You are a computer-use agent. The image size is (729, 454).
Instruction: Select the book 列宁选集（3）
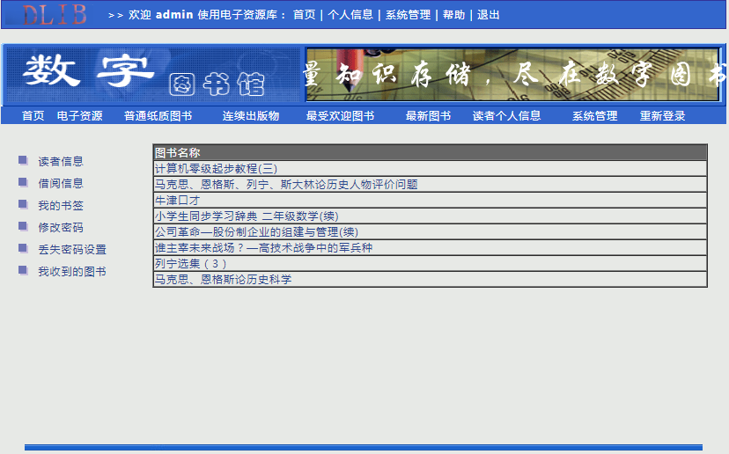pyautogui.click(x=191, y=264)
